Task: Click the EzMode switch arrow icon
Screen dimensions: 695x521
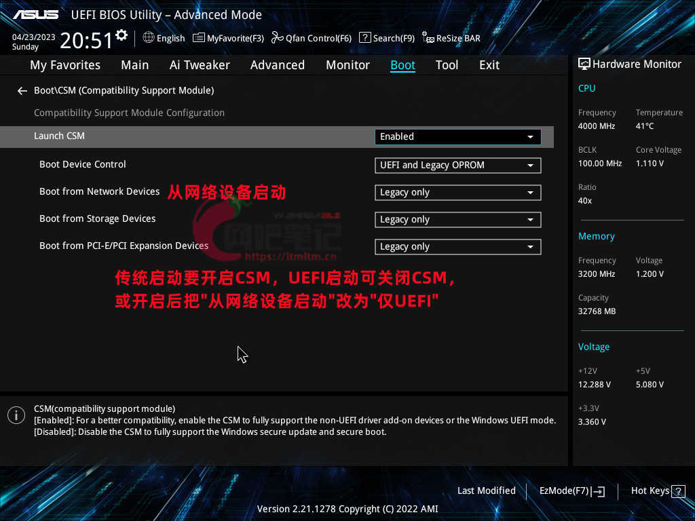Action: (x=599, y=491)
